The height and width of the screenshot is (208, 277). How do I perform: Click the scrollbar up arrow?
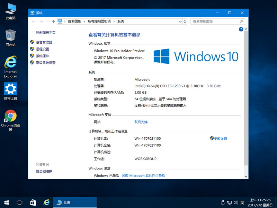(x=246, y=29)
